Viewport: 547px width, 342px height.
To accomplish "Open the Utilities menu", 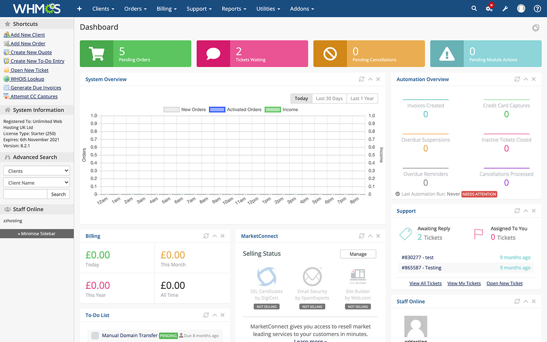I will click(268, 9).
